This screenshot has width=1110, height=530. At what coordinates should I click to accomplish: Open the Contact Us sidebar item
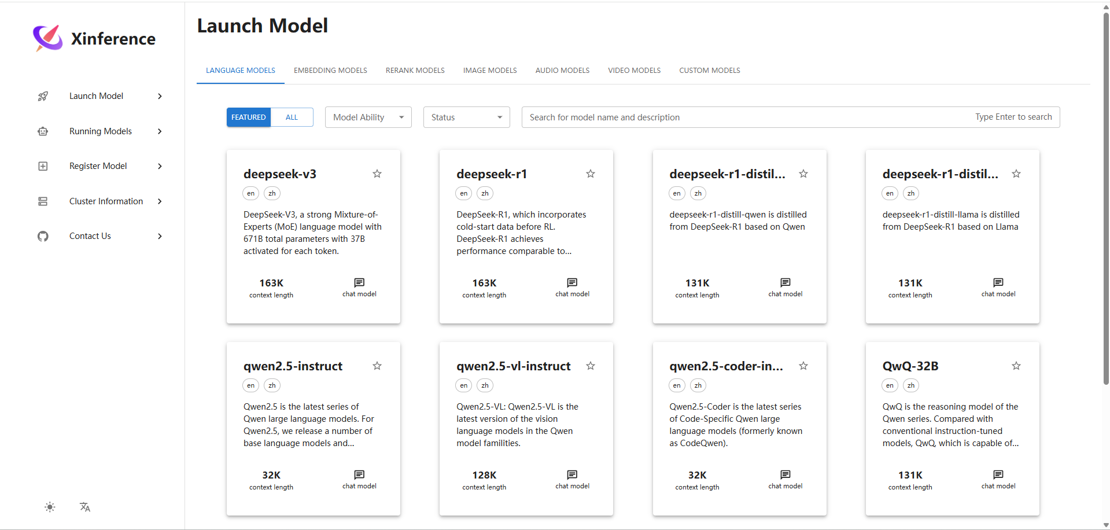click(90, 236)
